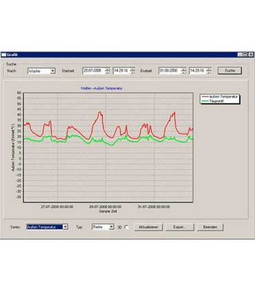
Task: Click the Export... button
Action: (x=180, y=227)
